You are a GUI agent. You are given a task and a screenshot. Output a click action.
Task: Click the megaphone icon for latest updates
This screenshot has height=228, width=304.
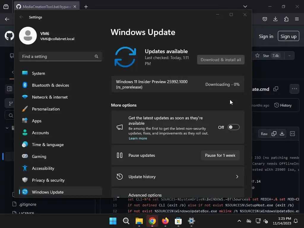pos(120,127)
